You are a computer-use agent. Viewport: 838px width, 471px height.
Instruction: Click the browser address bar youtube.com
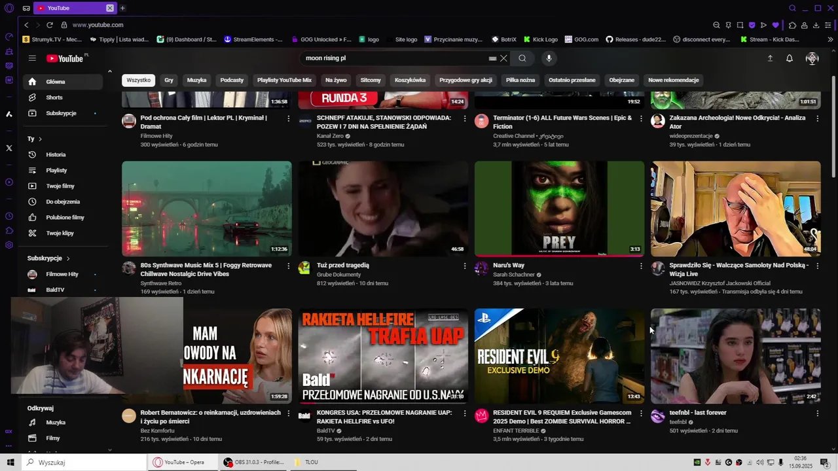coord(98,25)
